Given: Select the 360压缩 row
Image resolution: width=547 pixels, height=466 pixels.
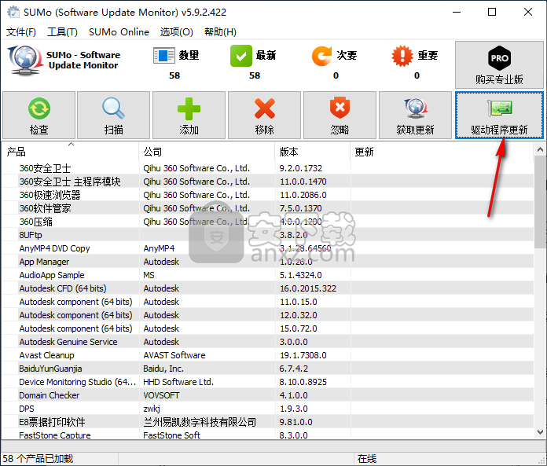Looking at the screenshot, I should pyautogui.click(x=268, y=222).
